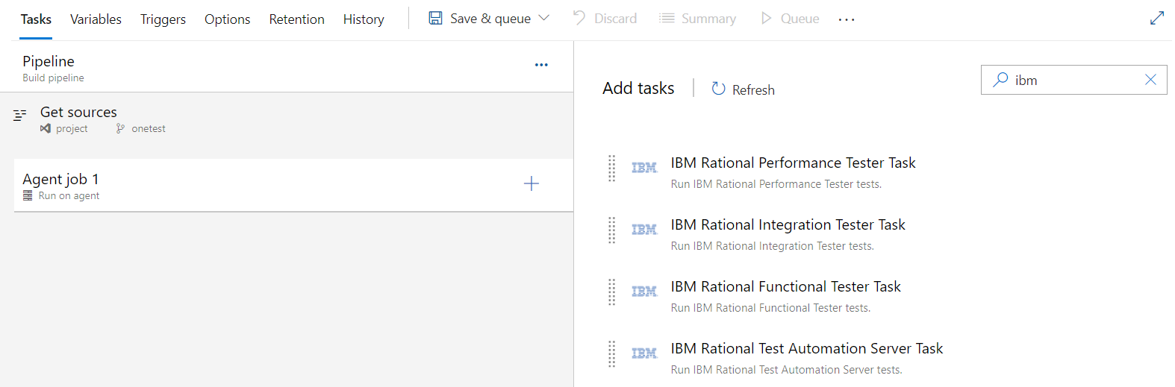Screen dimensions: 1175x387
Task: Open the toolbar more actions ellipsis
Action: 847,19
